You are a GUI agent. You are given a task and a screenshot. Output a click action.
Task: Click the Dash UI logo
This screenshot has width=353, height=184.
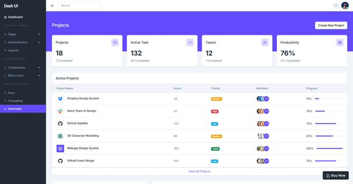pyautogui.click(x=11, y=6)
